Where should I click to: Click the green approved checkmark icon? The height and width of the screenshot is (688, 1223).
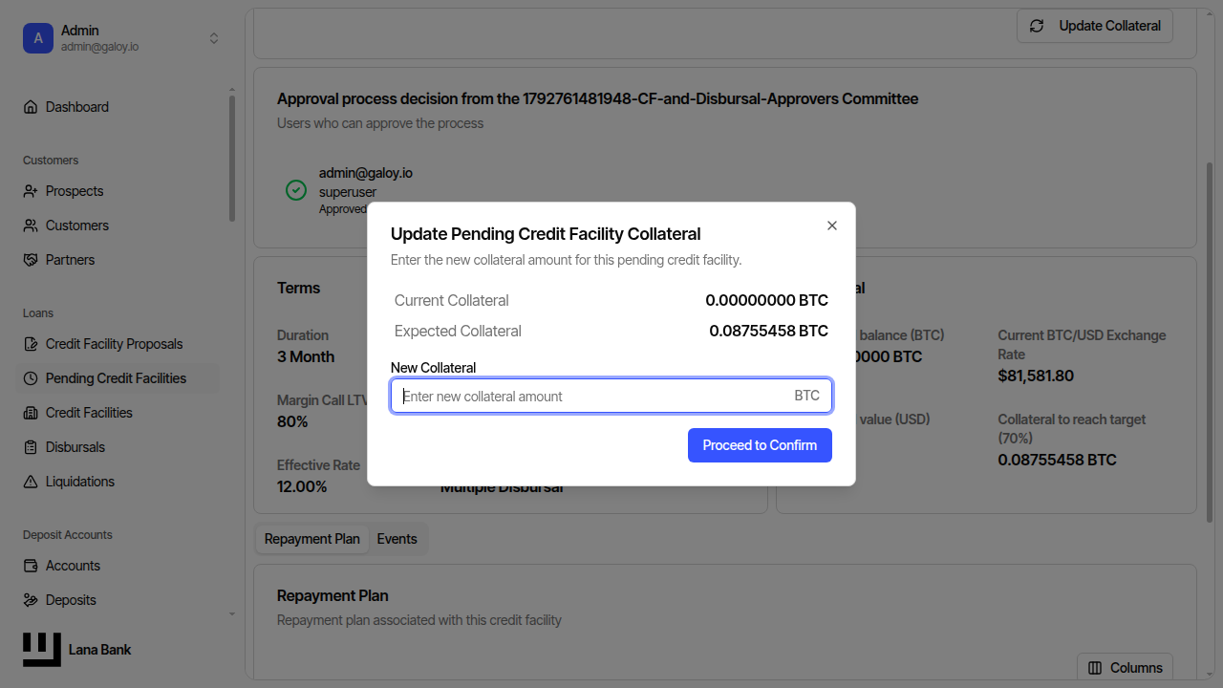click(x=296, y=190)
